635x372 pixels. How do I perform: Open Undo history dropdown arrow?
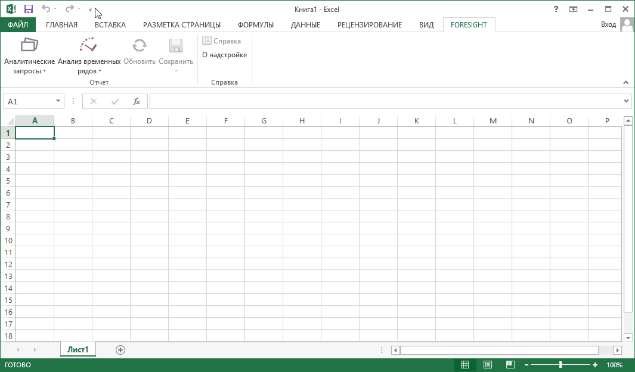[x=55, y=9]
